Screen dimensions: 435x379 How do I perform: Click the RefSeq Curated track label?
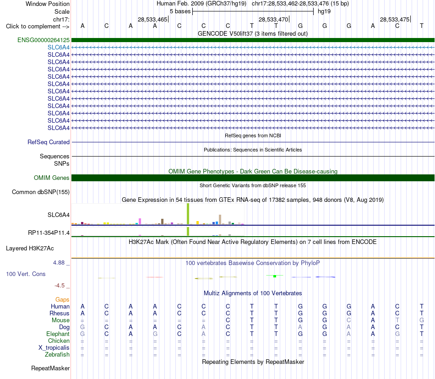(x=48, y=142)
